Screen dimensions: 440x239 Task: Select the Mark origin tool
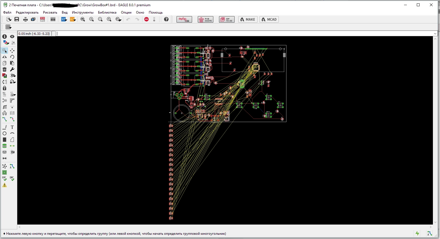click(13, 43)
